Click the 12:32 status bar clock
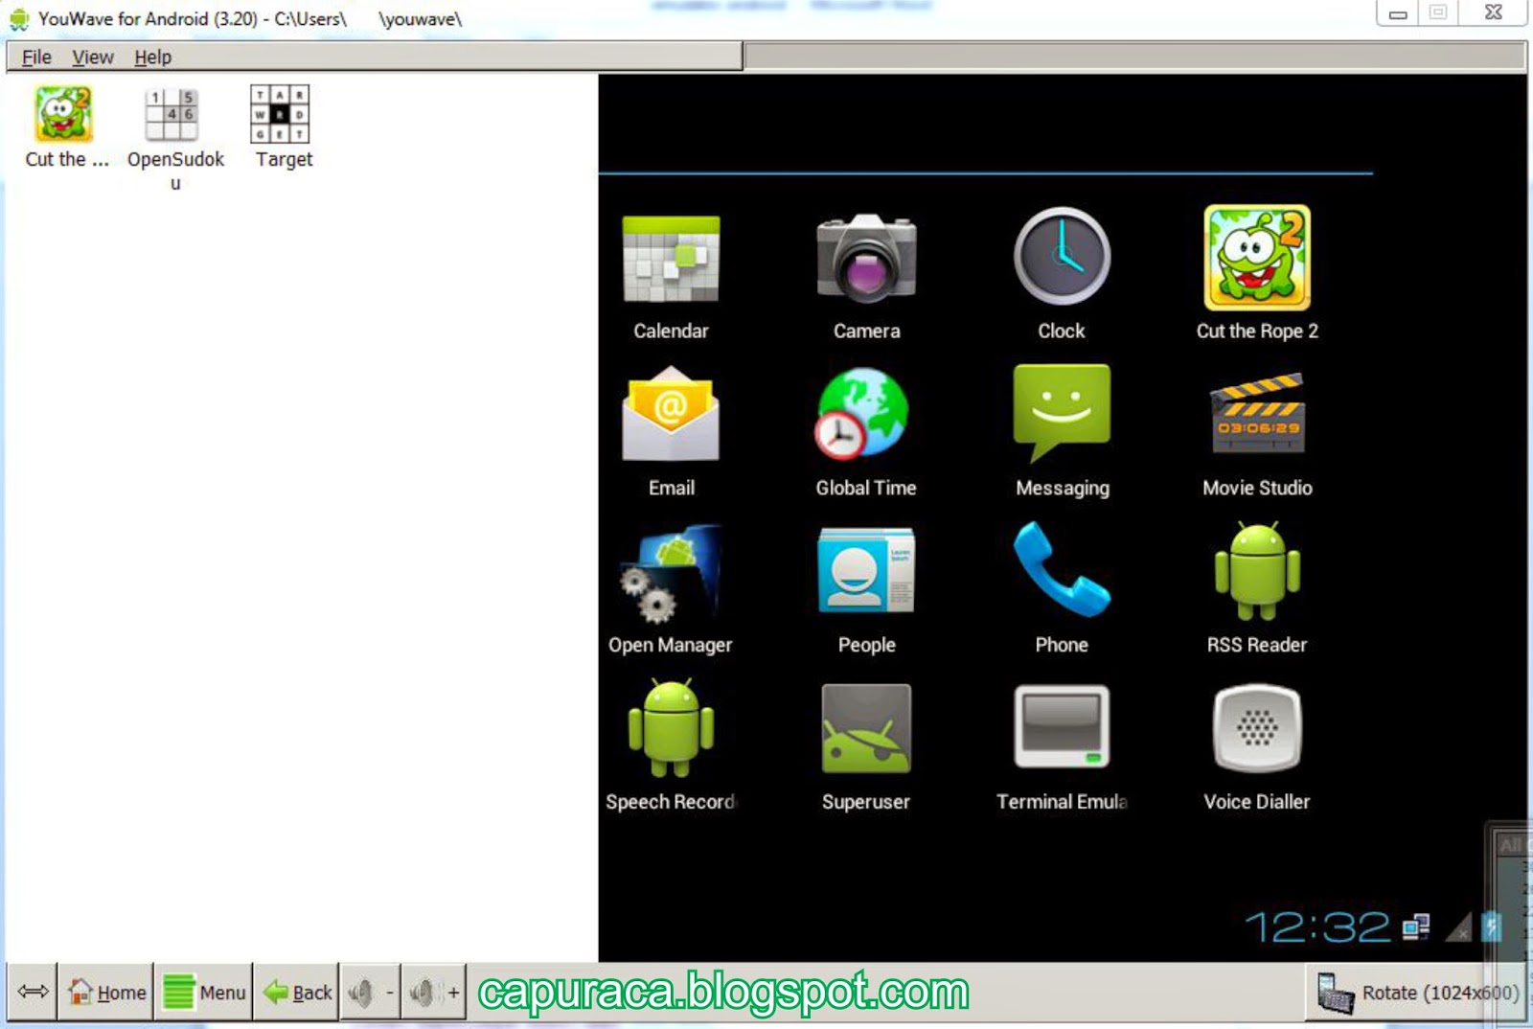Screen dimensions: 1533x1029 (x=1317, y=926)
